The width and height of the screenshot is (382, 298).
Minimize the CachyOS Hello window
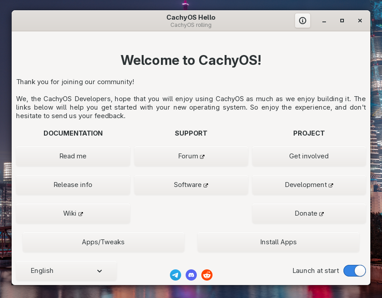pyautogui.click(x=324, y=21)
